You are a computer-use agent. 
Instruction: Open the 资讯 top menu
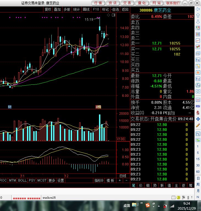(x=113, y=3)
